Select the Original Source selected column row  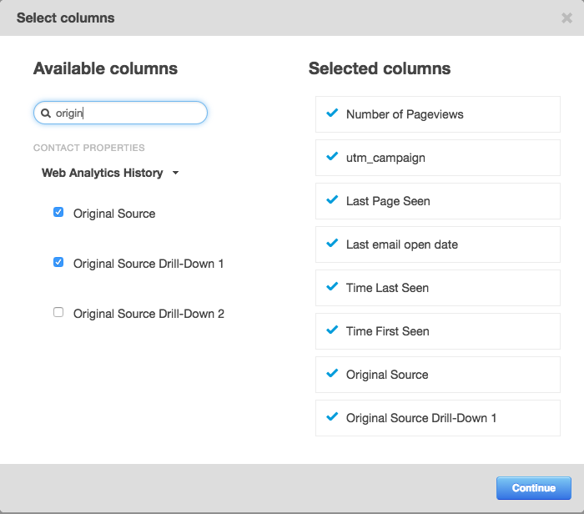click(x=437, y=375)
